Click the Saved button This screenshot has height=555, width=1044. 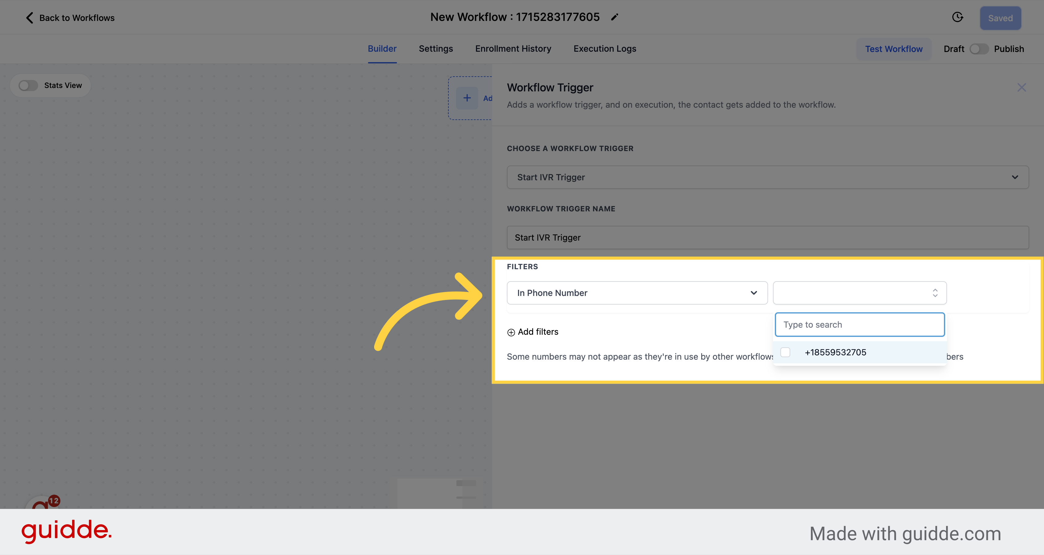coord(1000,18)
